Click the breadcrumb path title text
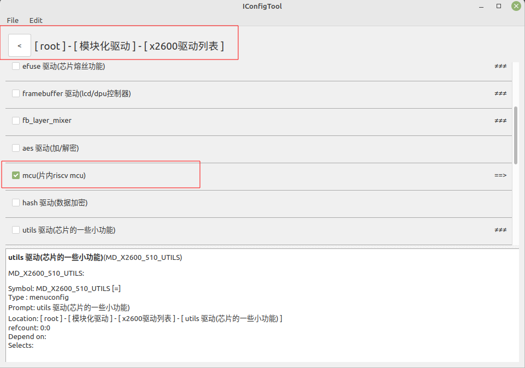The width and height of the screenshot is (525, 368). (x=129, y=46)
